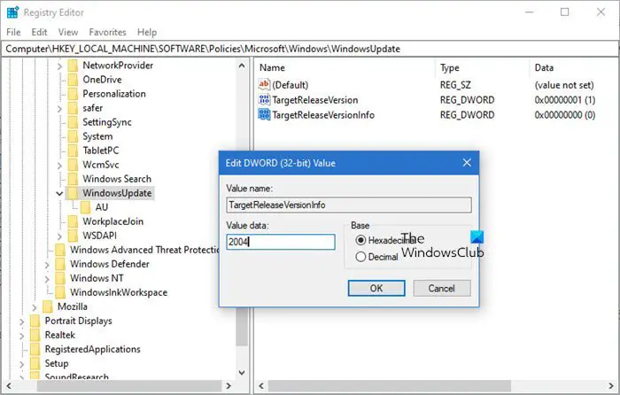
Task: Select the NetworkProvider folder icon
Action: pos(73,66)
